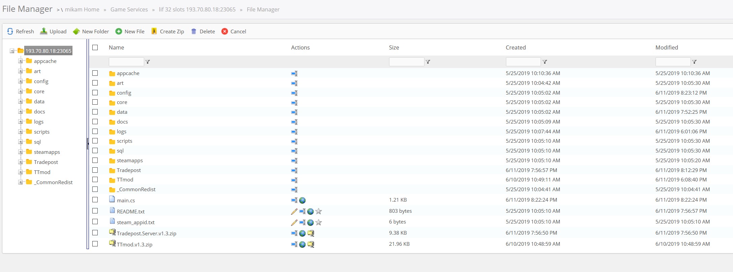The height and width of the screenshot is (272, 733).
Task: Click the pencil edit icon for README.txt
Action: pyautogui.click(x=294, y=211)
